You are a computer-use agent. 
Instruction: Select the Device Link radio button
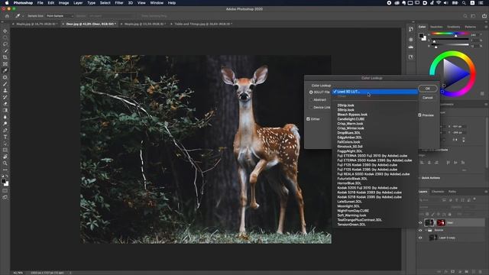click(x=311, y=107)
